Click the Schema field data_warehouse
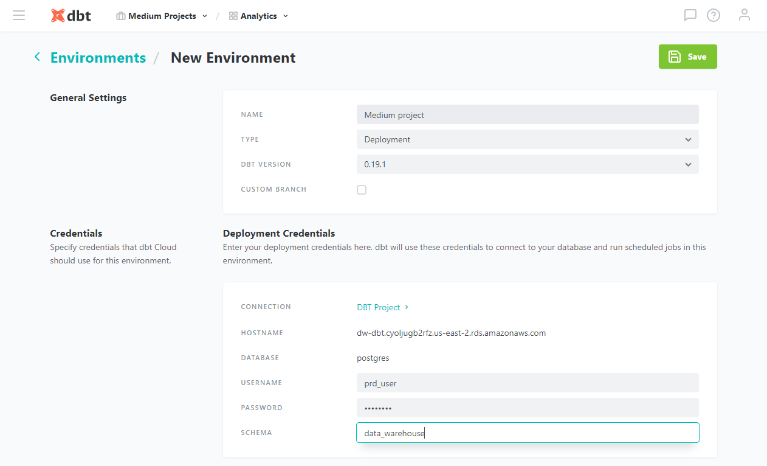Image resolution: width=767 pixels, height=466 pixels. click(x=527, y=433)
